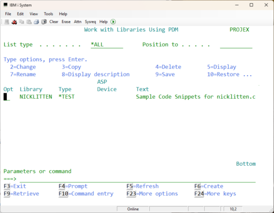
Task: Click the F5=Refresh function key
Action: (x=142, y=186)
